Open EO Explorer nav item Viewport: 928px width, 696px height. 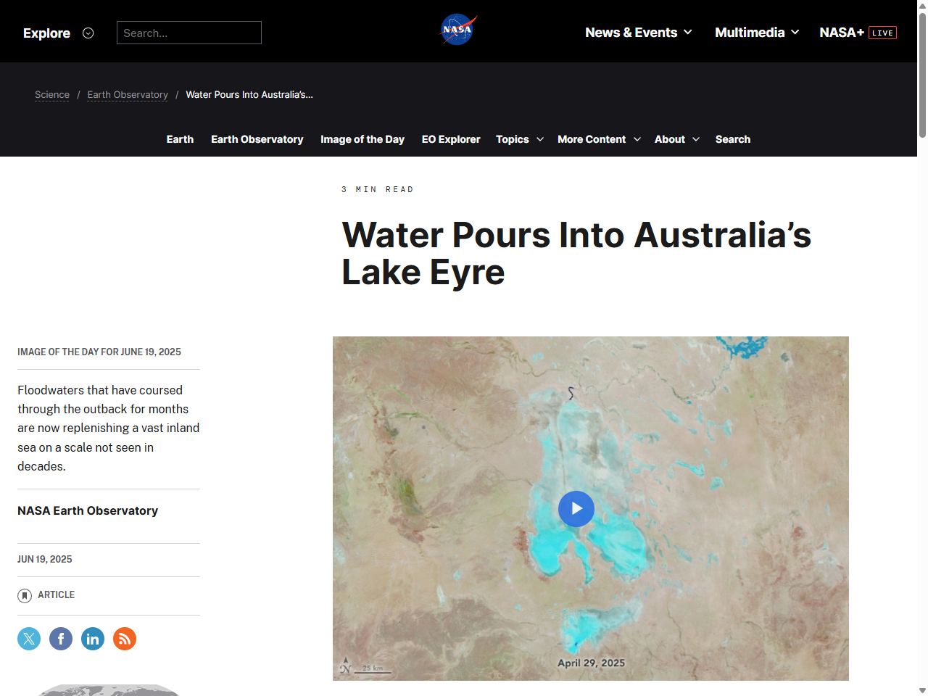pyautogui.click(x=451, y=139)
